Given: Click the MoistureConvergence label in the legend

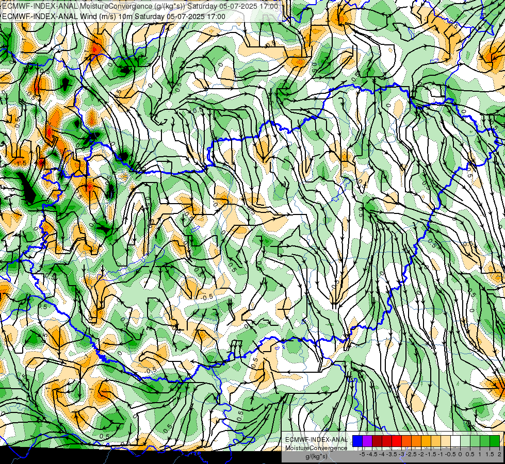Looking at the screenshot, I should pos(316,448).
